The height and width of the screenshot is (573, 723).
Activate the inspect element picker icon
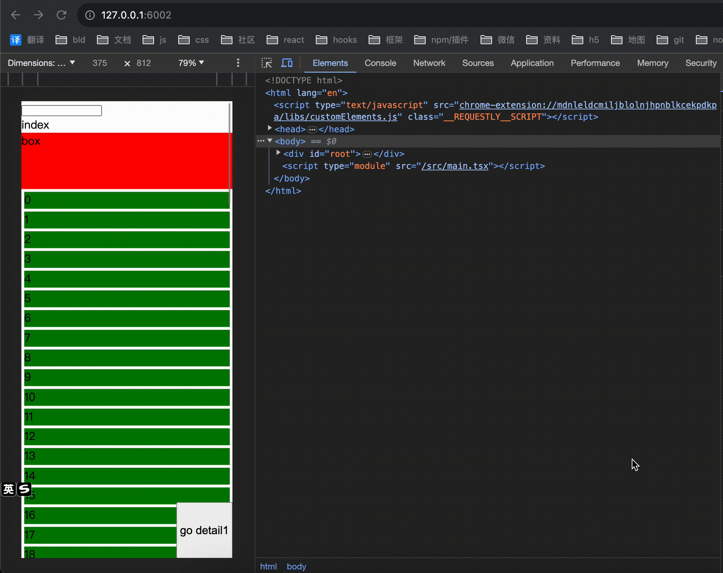pyautogui.click(x=266, y=63)
